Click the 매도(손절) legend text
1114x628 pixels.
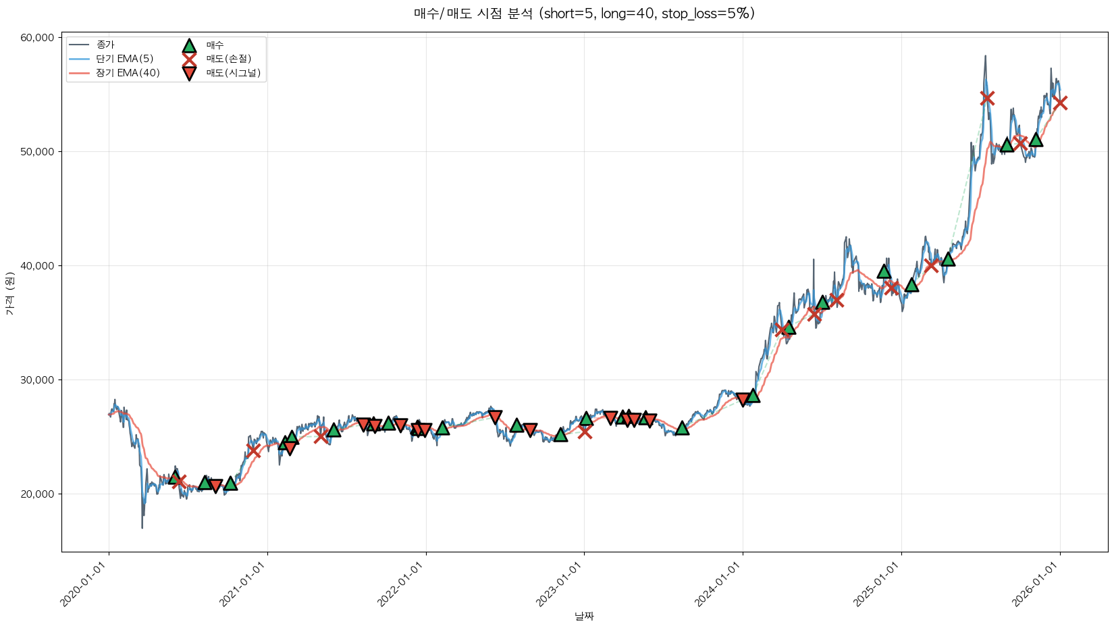click(229, 59)
